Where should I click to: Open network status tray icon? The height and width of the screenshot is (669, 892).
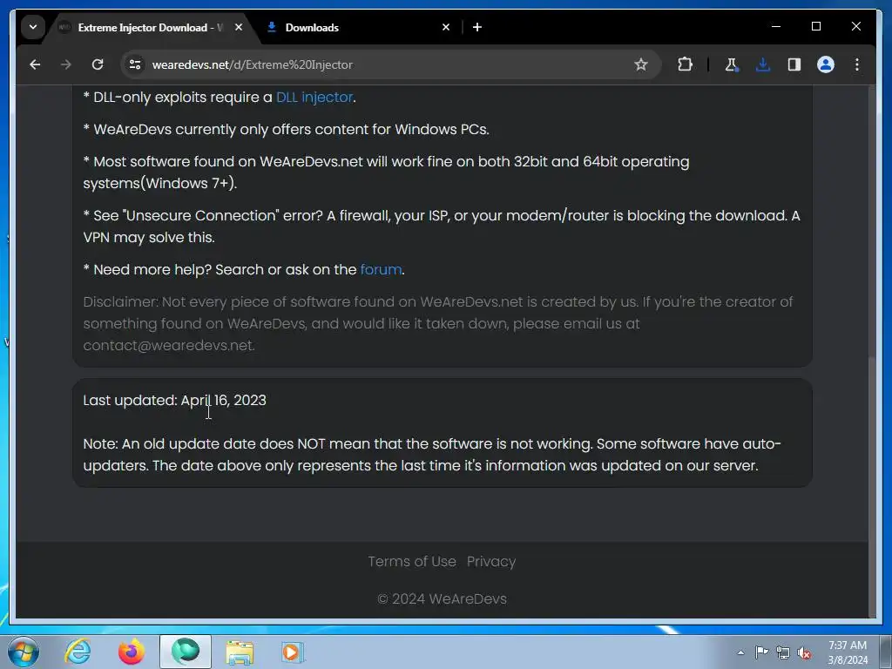783,652
